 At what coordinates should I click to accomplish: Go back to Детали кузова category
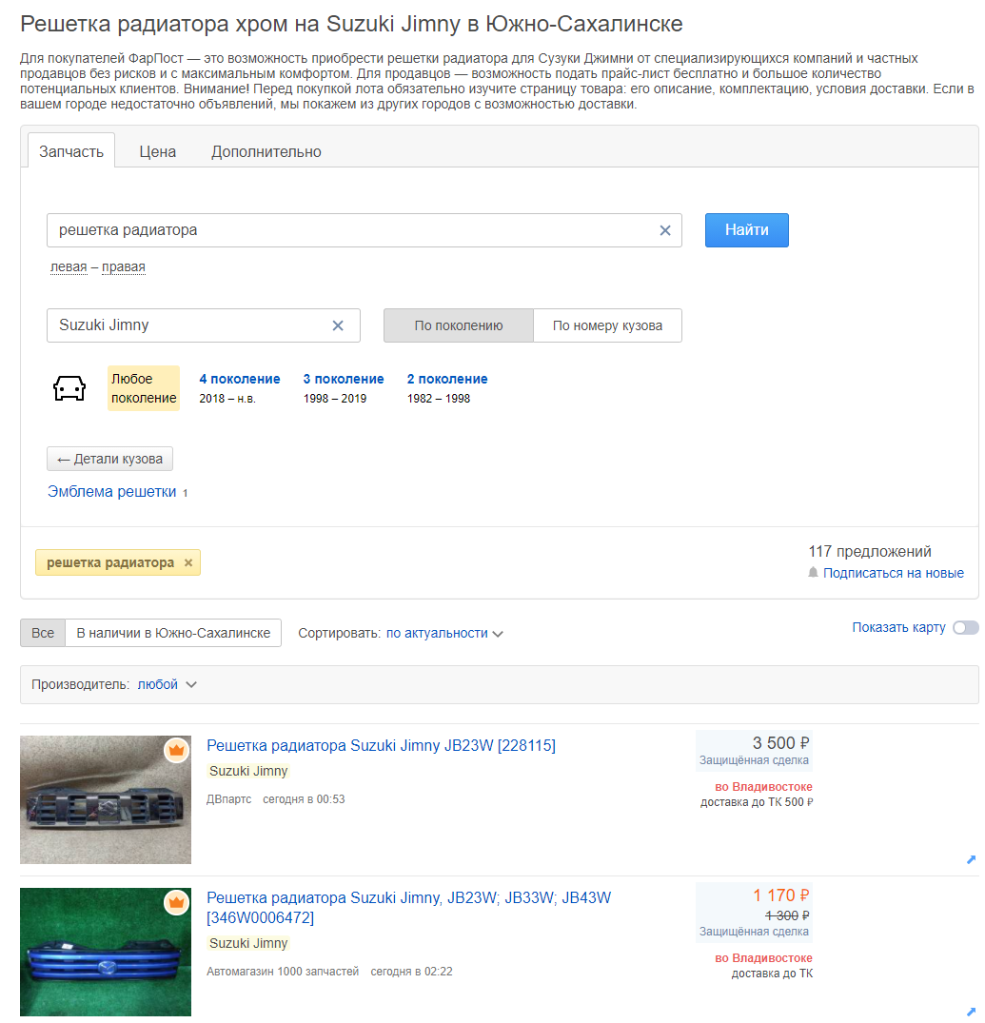pyautogui.click(x=109, y=459)
